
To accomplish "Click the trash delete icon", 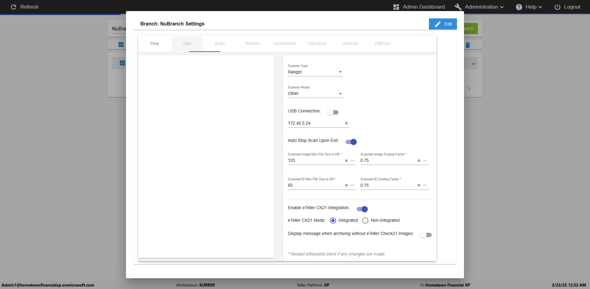I will [x=468, y=45].
